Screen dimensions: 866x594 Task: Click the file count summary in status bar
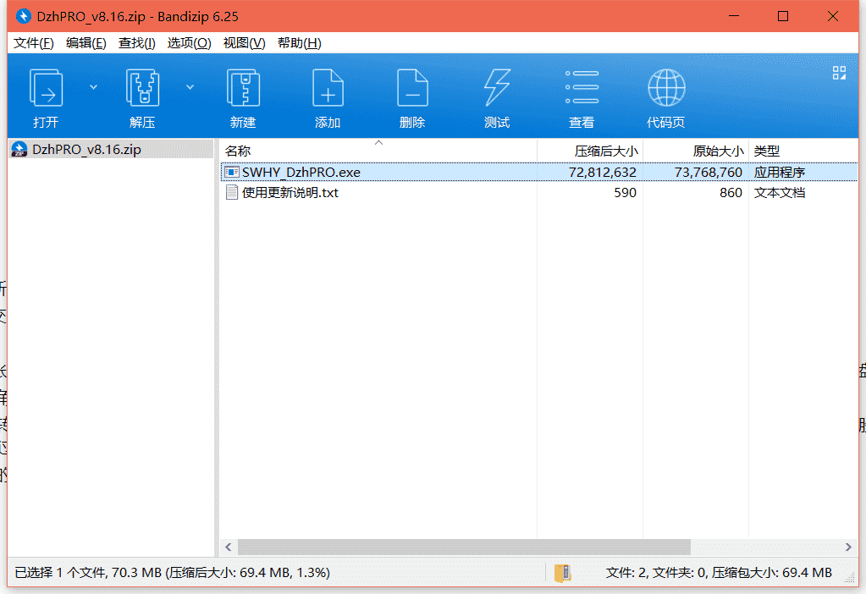[x=719, y=573]
